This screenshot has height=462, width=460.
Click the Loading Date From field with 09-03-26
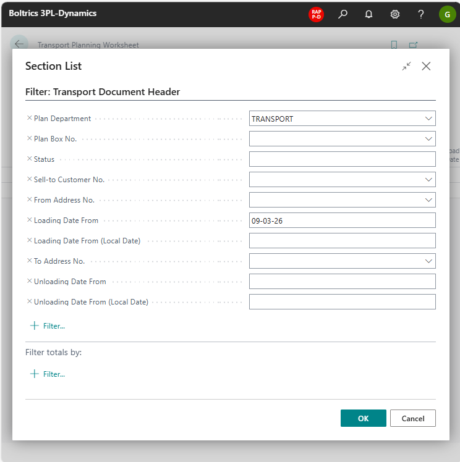[342, 220]
